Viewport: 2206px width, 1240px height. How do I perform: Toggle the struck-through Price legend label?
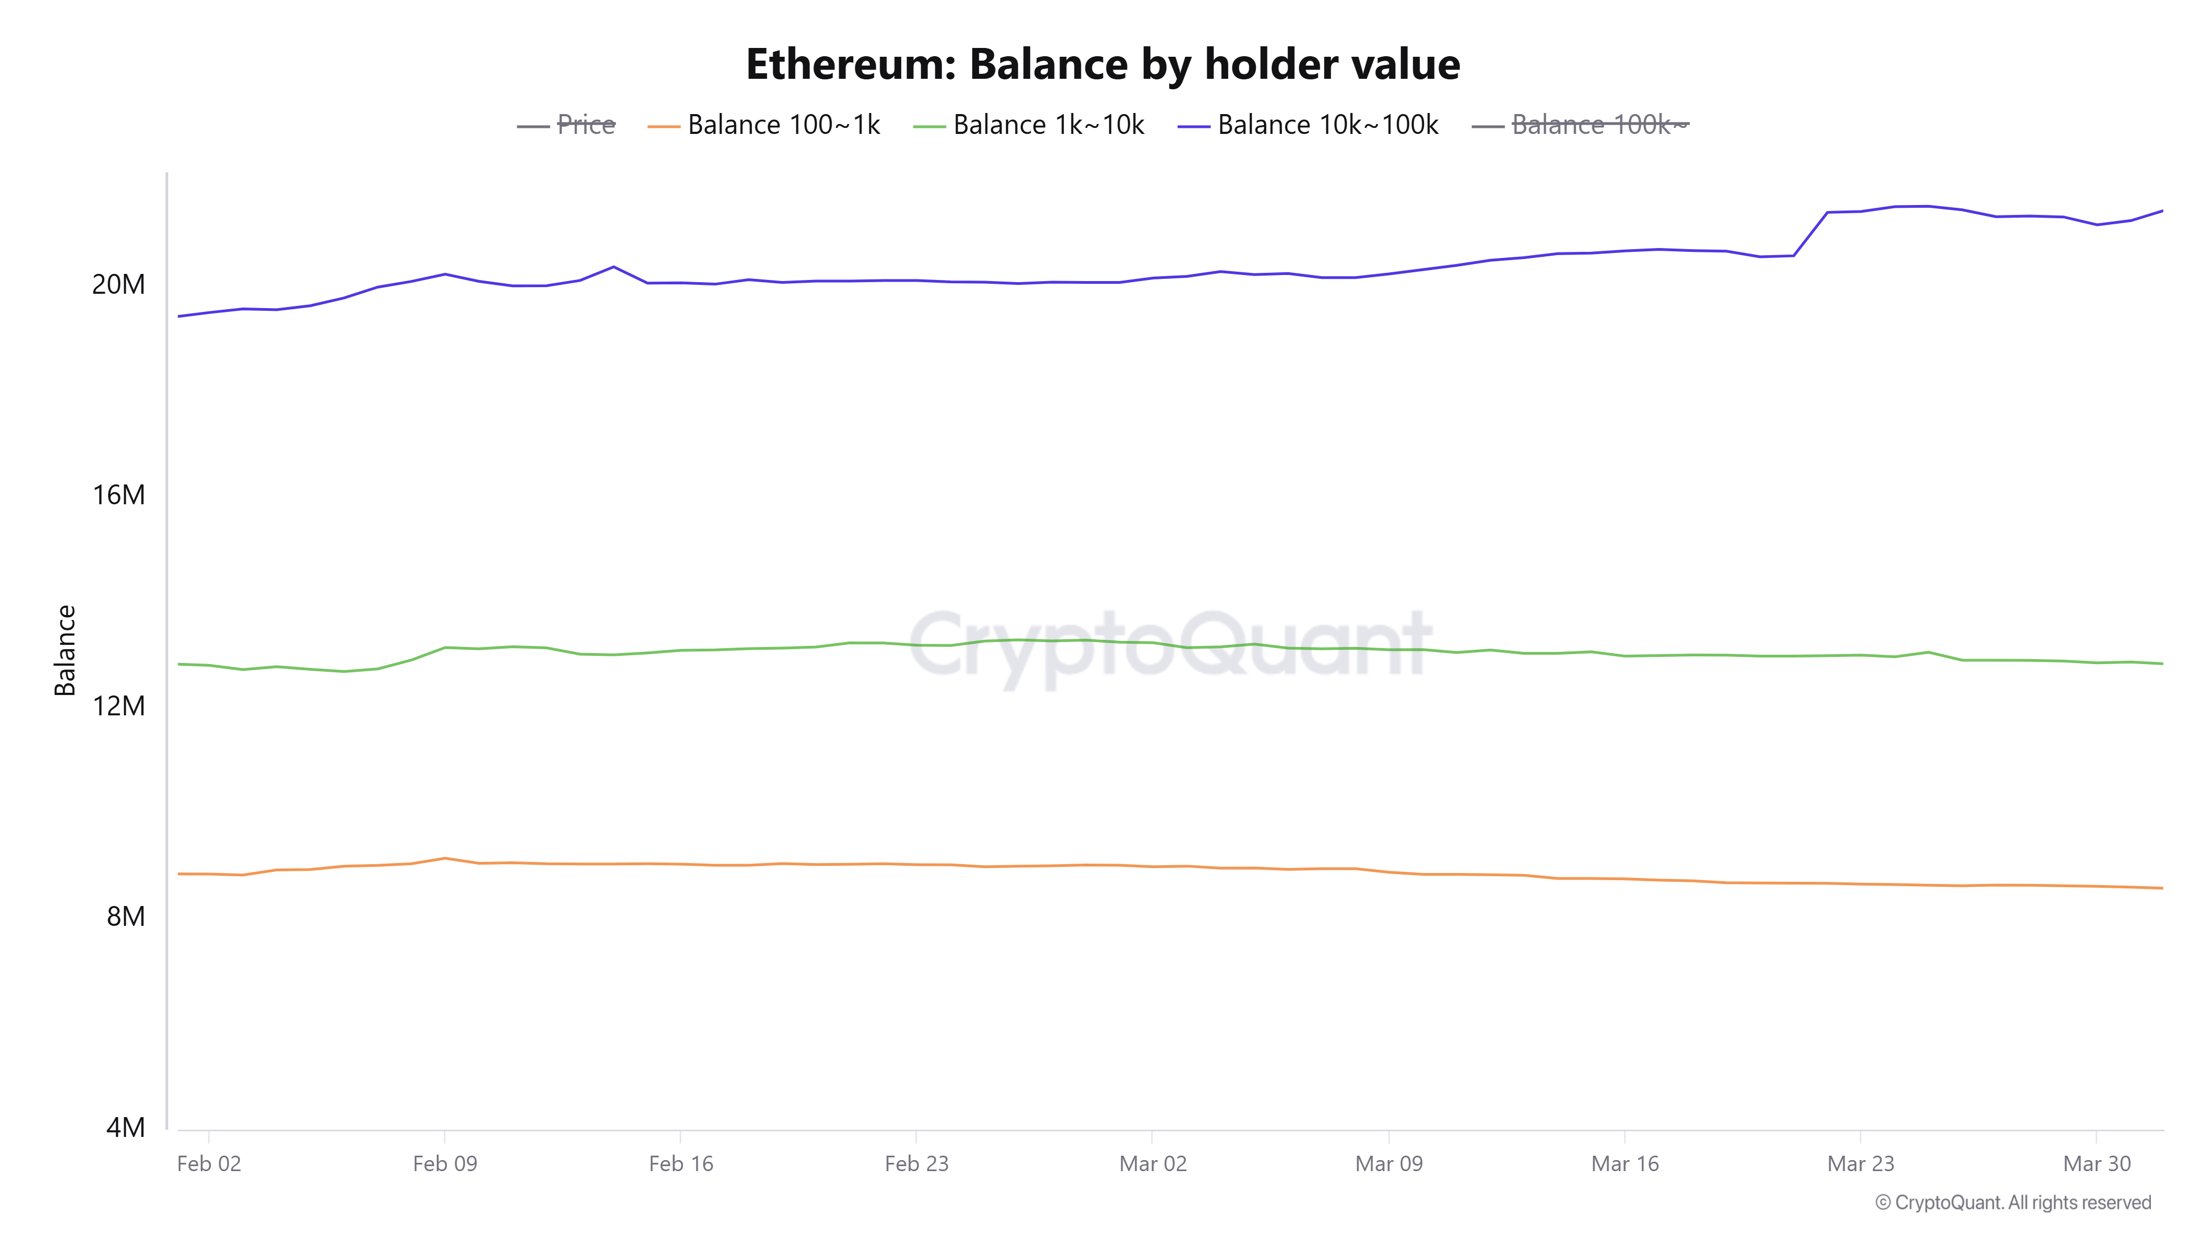(x=586, y=125)
